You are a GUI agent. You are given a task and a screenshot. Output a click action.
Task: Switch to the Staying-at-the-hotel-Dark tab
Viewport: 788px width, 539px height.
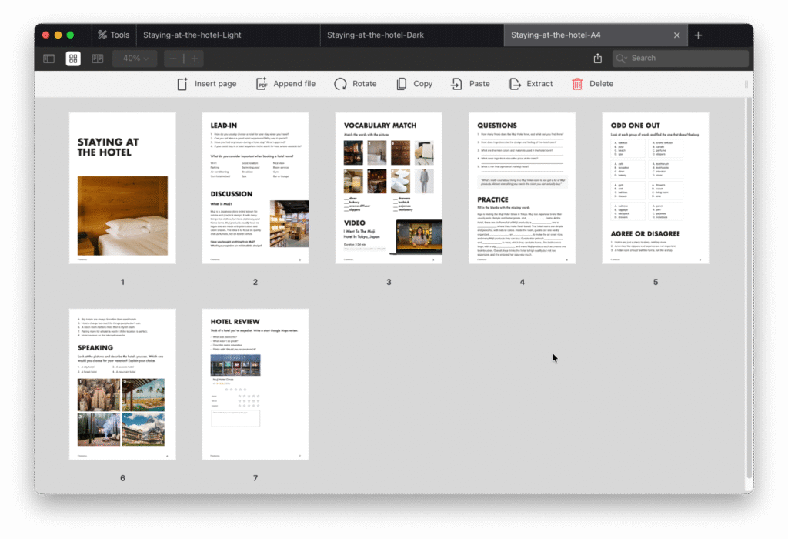[375, 35]
